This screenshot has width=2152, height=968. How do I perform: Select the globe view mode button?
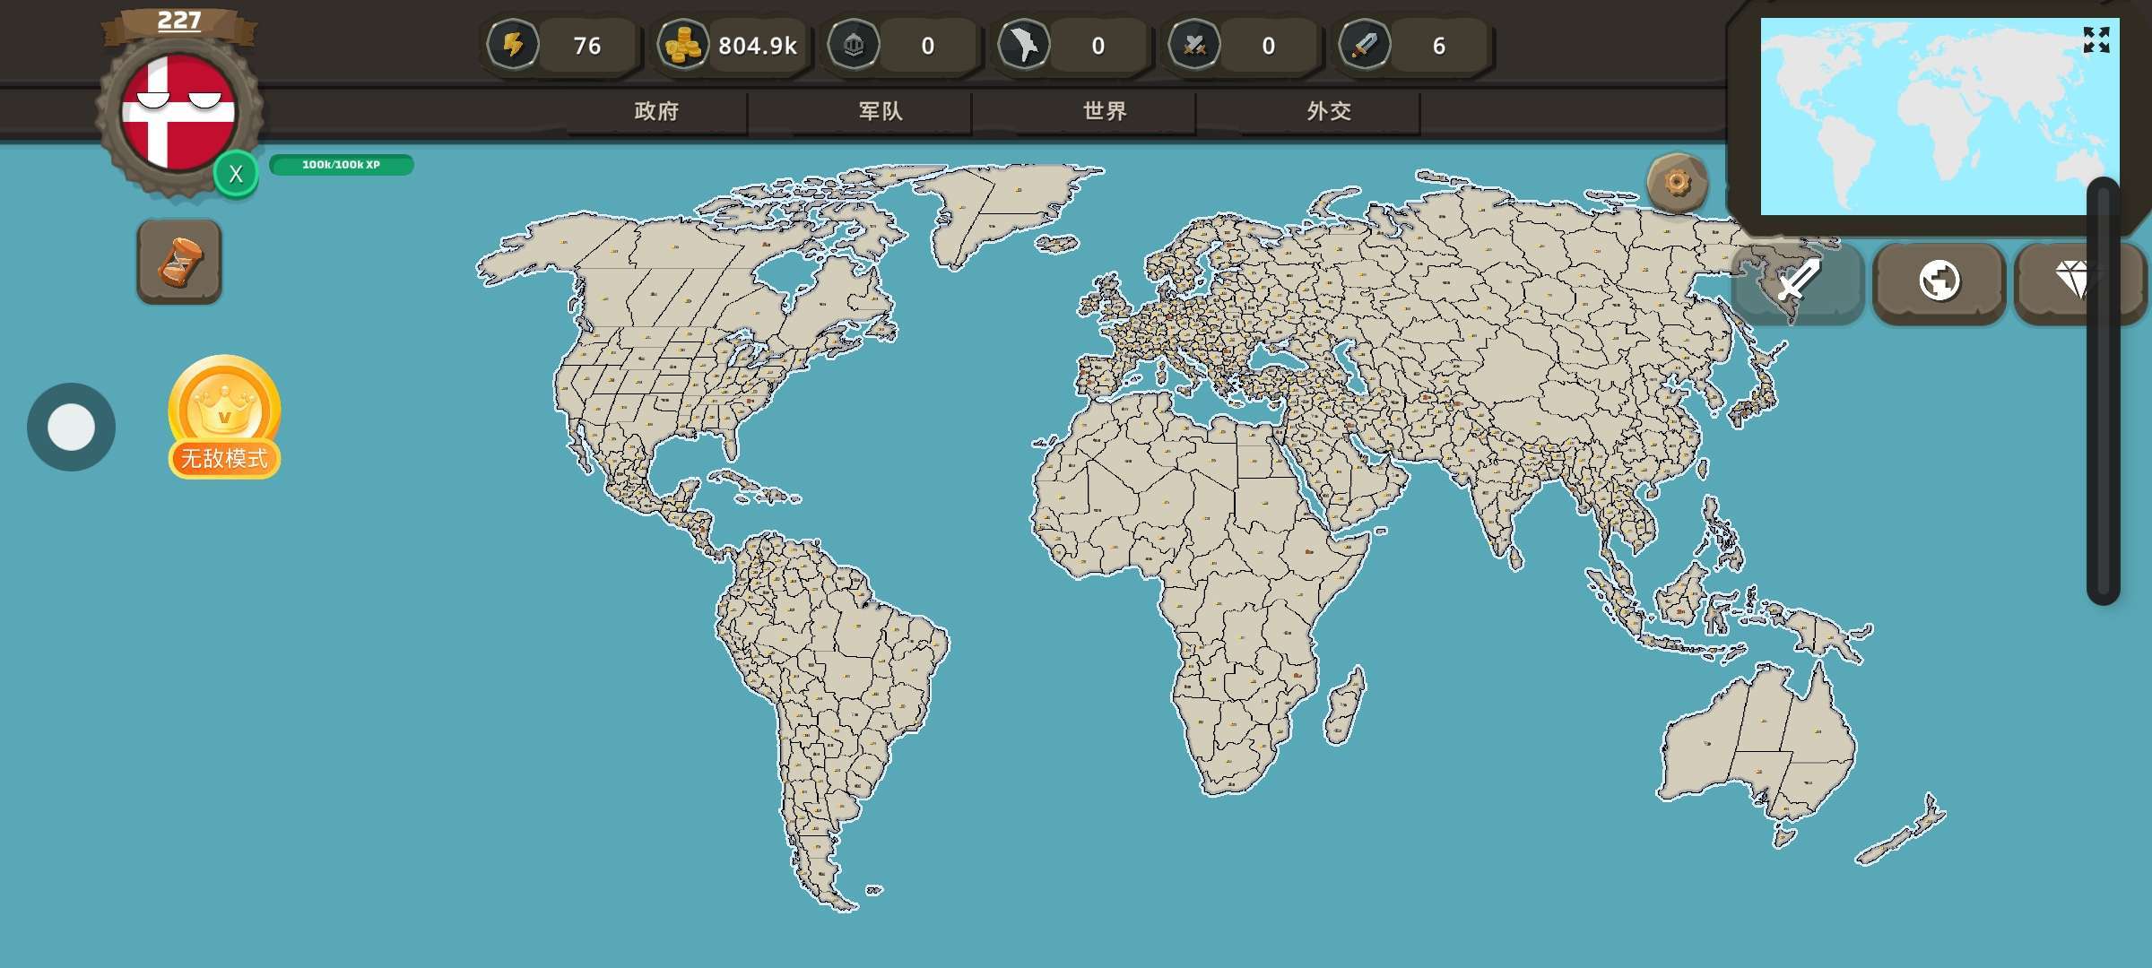pos(1939,281)
